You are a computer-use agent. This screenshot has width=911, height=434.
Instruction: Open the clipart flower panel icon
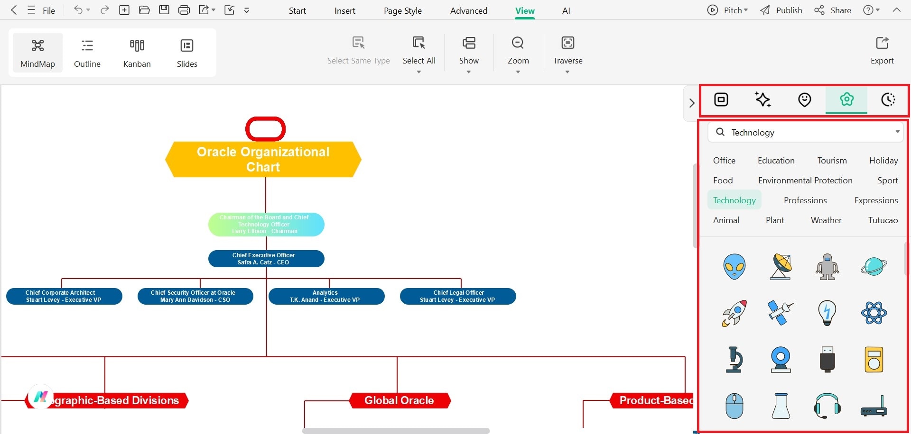coord(846,99)
